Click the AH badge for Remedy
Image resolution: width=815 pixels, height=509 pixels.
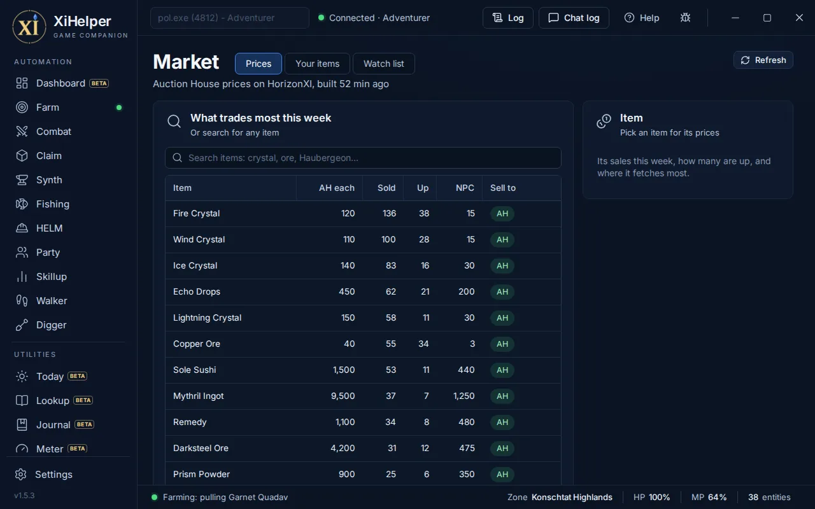(502, 422)
